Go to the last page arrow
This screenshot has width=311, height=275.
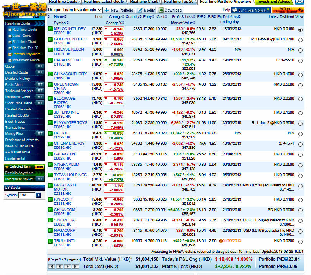pos(76,267)
